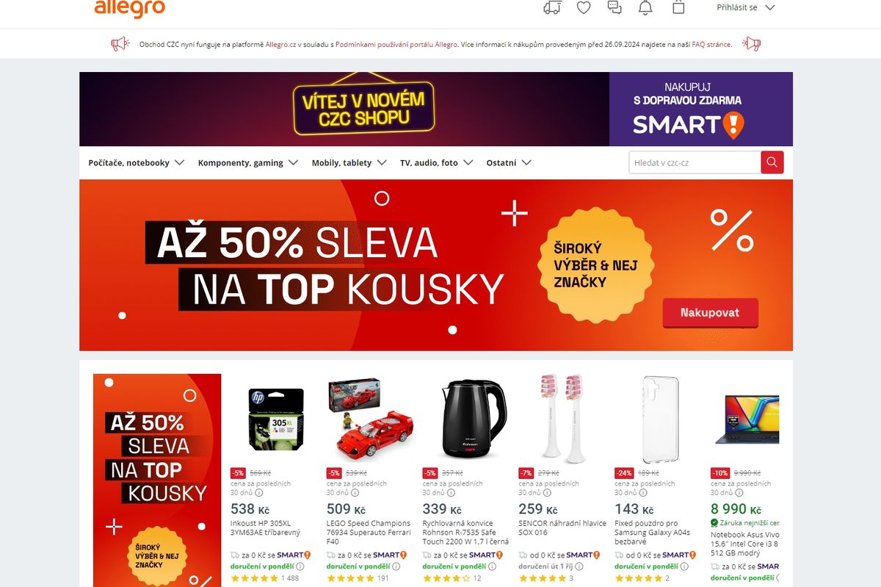
Task: Expand the Přihlásit se account dropdown
Action: pos(745,7)
